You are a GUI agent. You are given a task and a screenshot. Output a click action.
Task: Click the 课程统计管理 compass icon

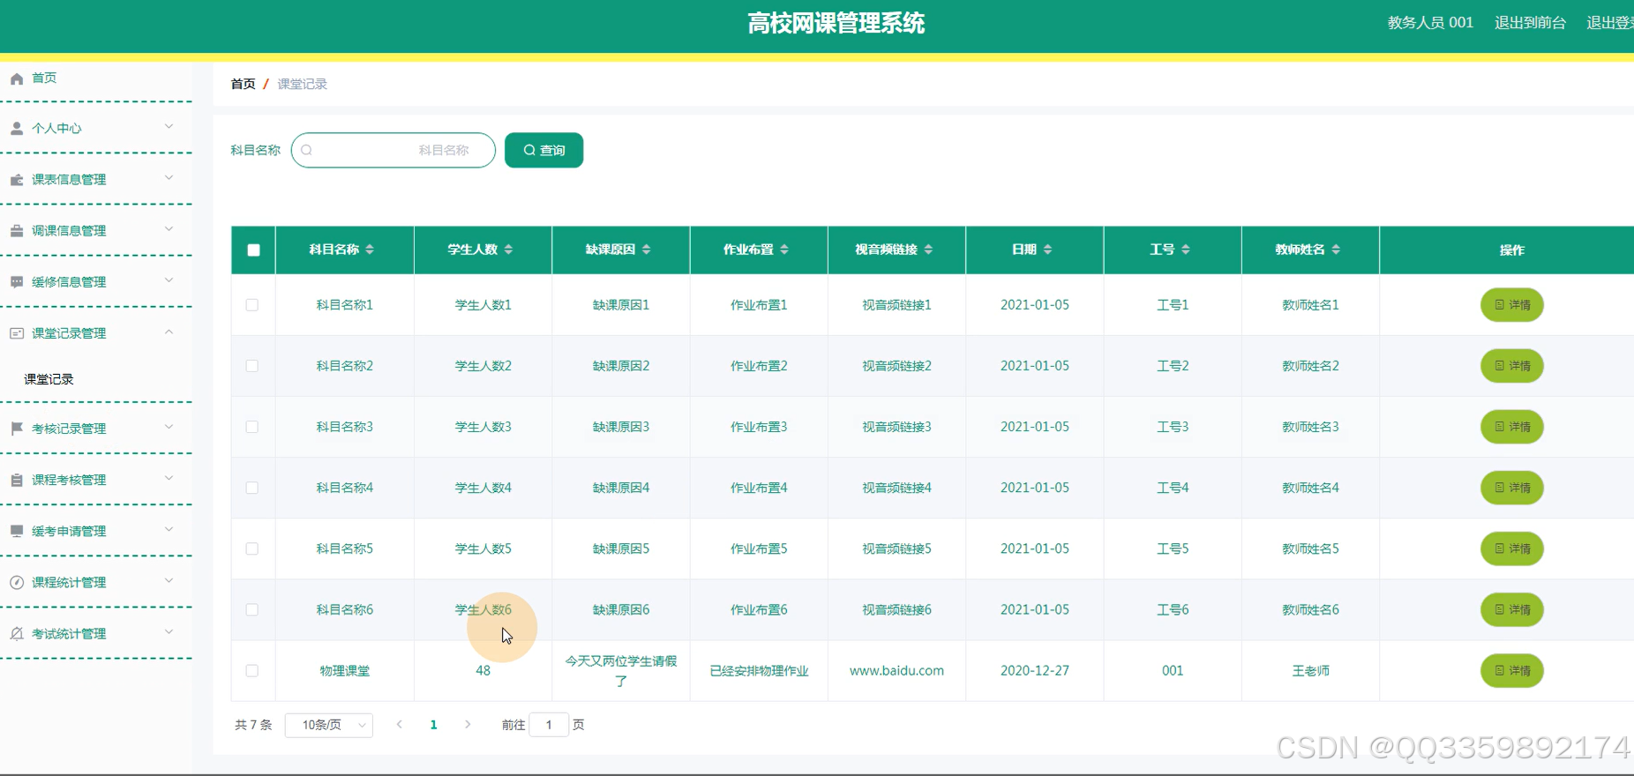(17, 582)
